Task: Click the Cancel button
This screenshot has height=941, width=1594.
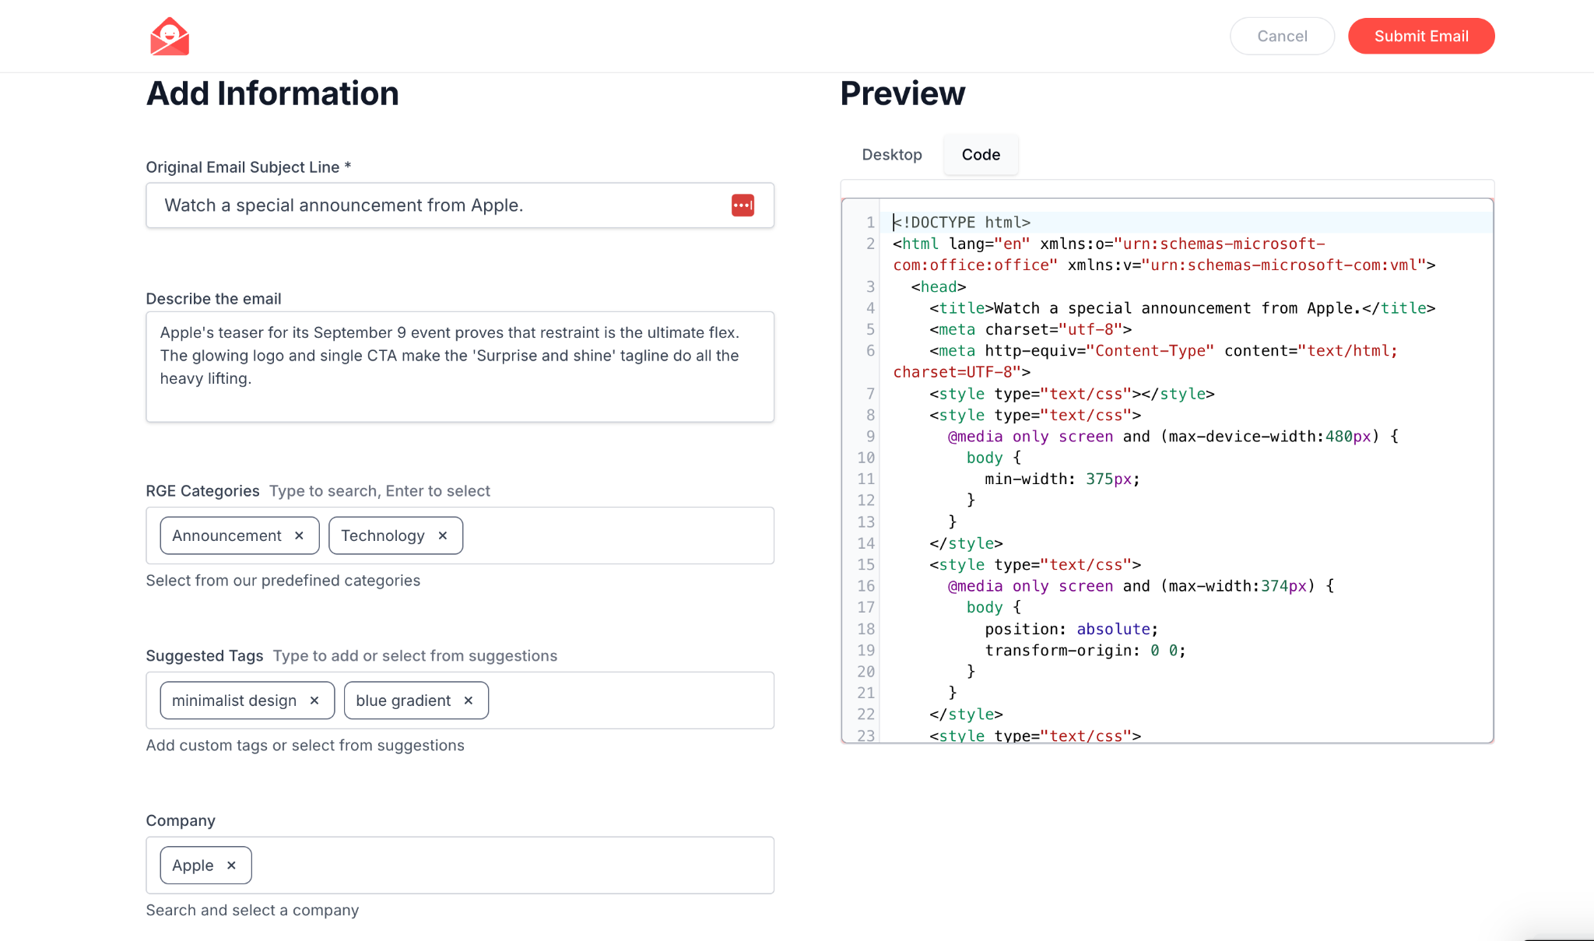Action: click(x=1282, y=36)
